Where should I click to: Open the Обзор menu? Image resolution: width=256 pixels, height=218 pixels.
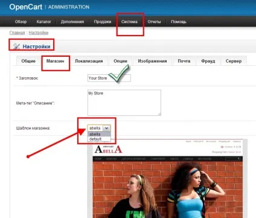[x=21, y=22]
